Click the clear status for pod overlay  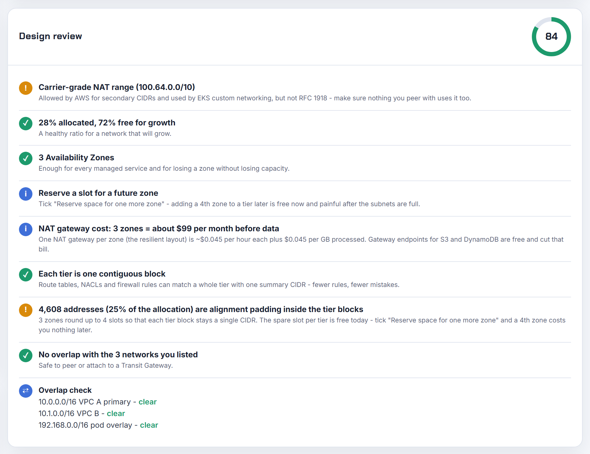click(149, 425)
